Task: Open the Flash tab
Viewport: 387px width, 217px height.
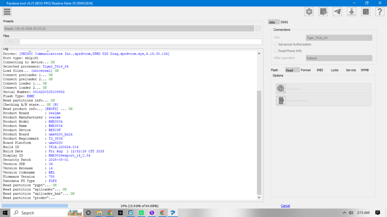Action: (274, 70)
